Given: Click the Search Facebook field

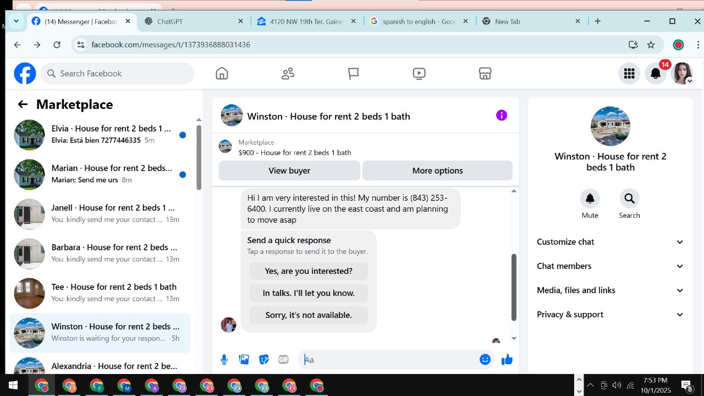Looking at the screenshot, I should tap(117, 73).
